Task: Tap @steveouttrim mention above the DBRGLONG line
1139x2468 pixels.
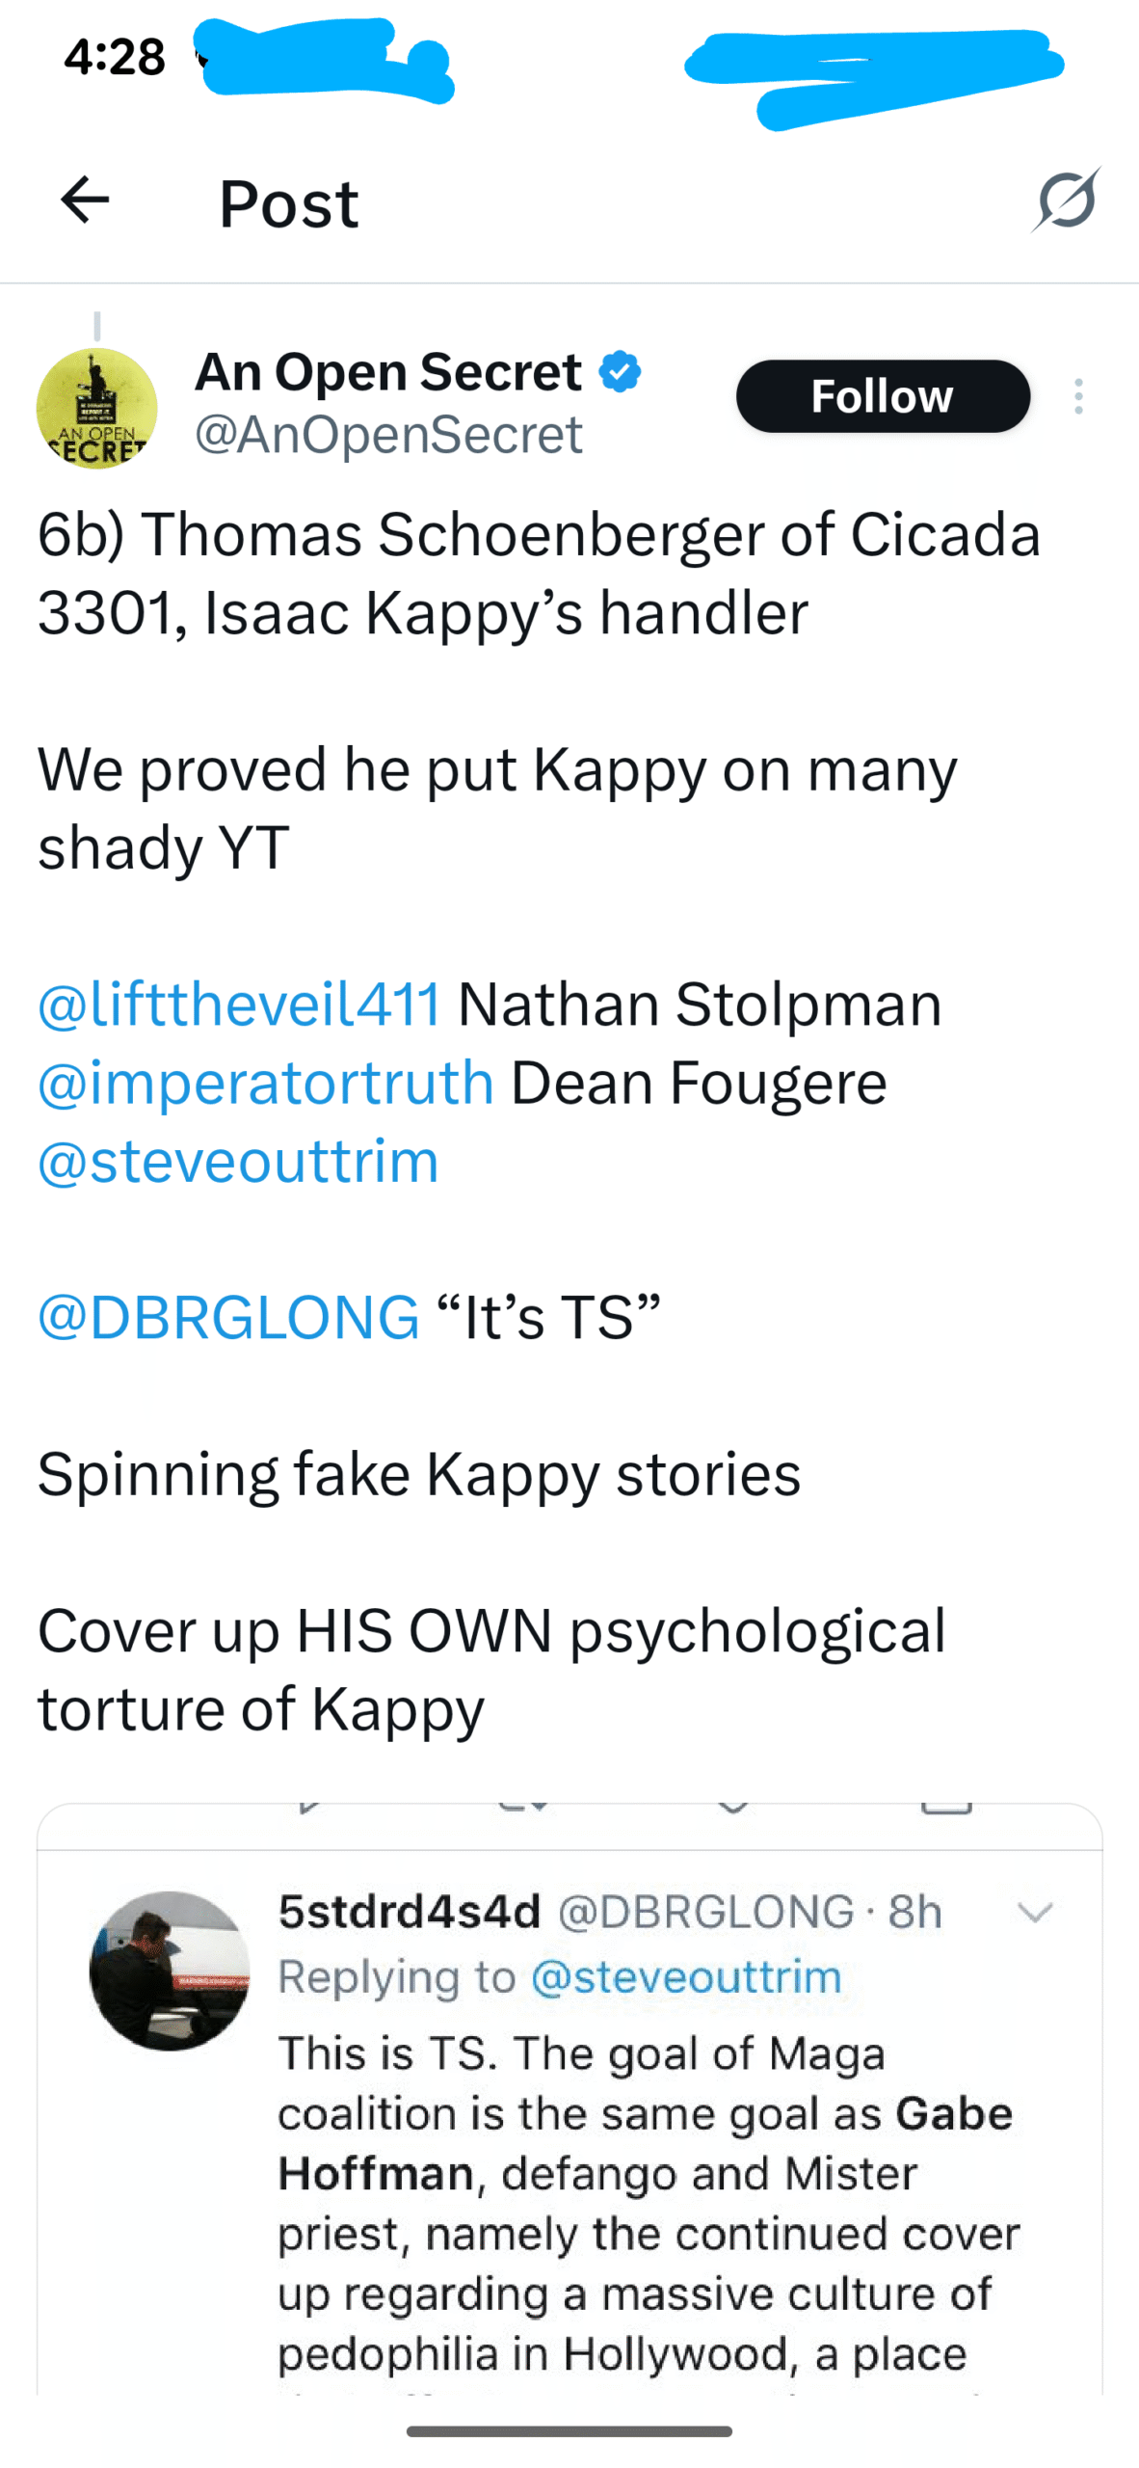Action: (x=238, y=1160)
